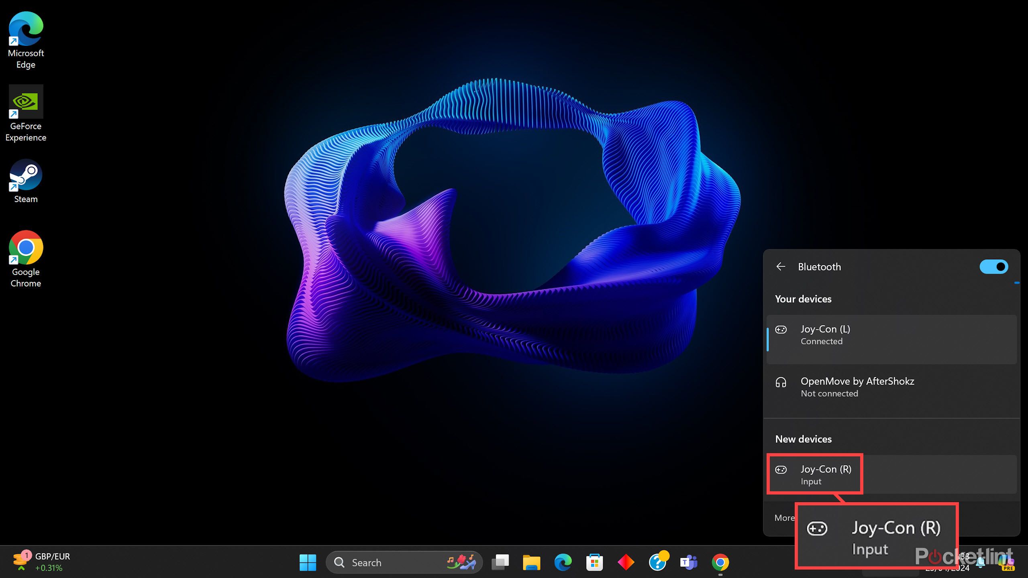Viewport: 1028px width, 578px height.
Task: Pair the Joy-Con (R) new device
Action: click(891, 474)
